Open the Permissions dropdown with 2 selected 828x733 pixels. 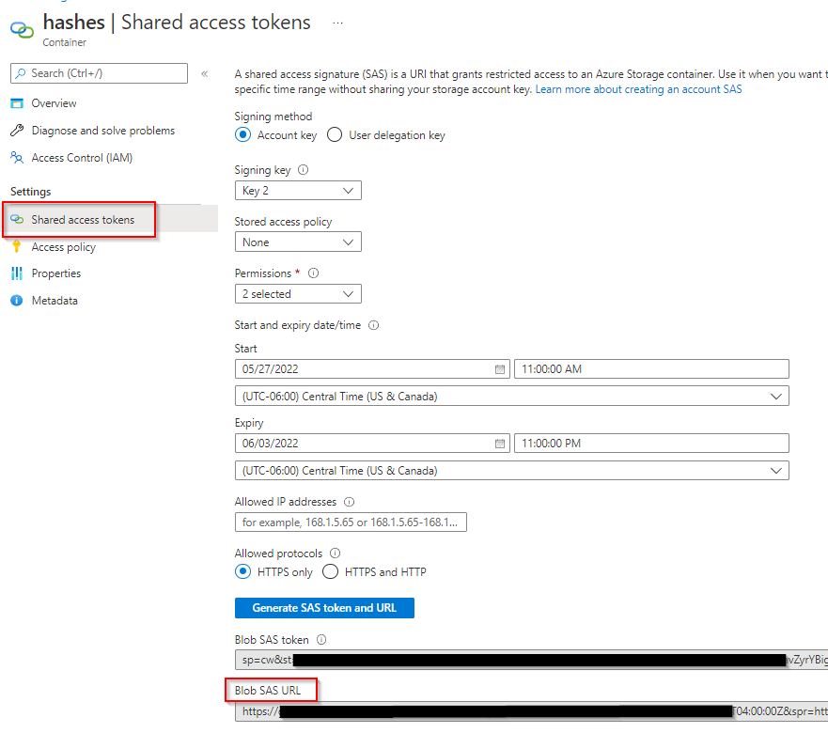(x=298, y=294)
